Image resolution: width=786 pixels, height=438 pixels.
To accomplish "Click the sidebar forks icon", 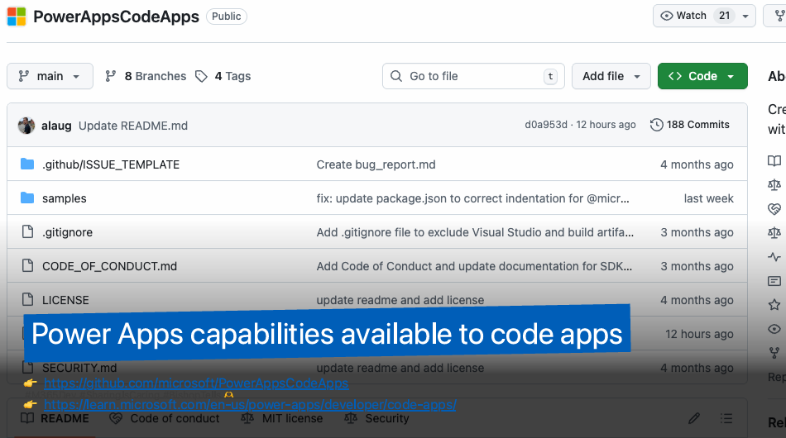I will tap(774, 353).
